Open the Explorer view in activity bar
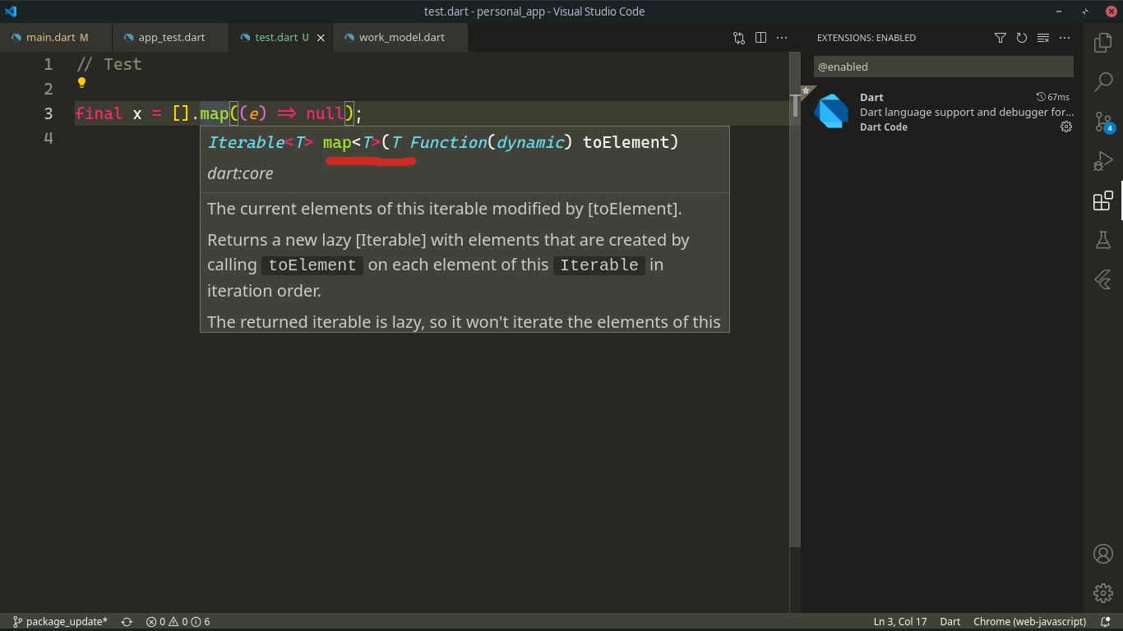 point(1102,42)
